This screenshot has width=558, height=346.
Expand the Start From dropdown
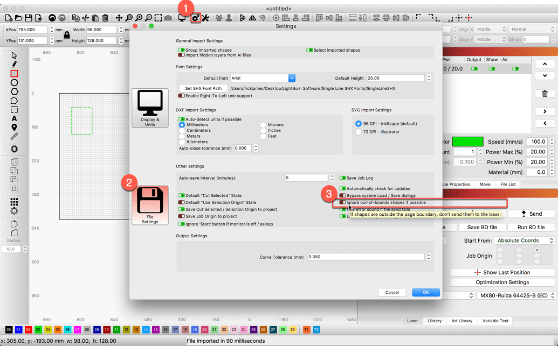(x=525, y=241)
